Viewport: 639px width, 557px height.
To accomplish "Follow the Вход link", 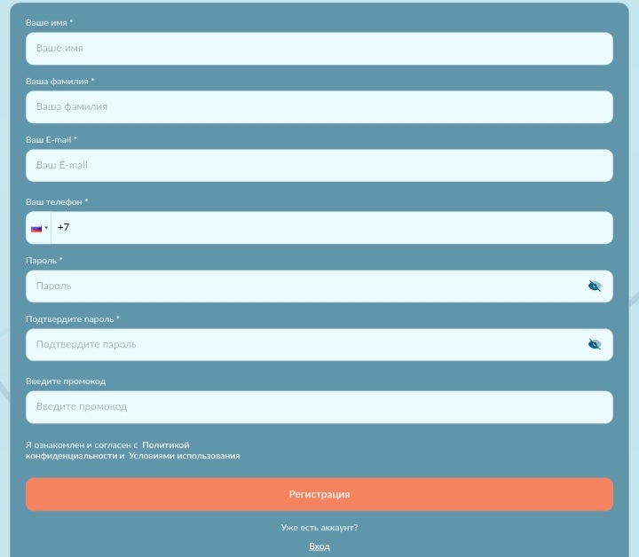I will point(319,546).
